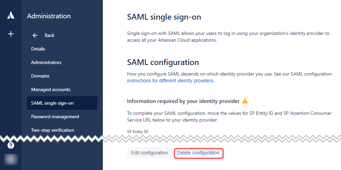This screenshot has height=170, width=341.
Task: Follow instructions for different identity providers link
Action: click(170, 81)
